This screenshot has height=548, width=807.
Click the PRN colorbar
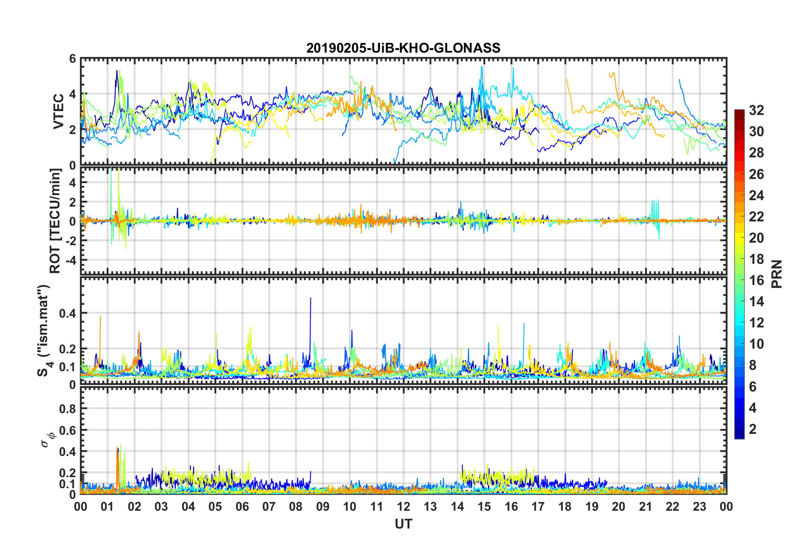[740, 274]
